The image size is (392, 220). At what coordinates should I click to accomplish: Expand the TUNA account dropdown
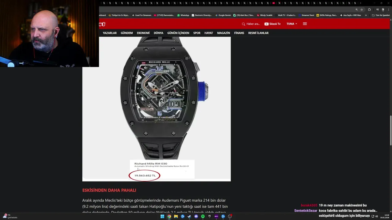click(x=292, y=24)
